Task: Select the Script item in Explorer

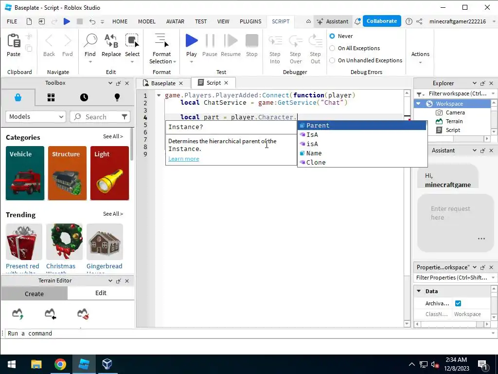Action: tap(453, 130)
